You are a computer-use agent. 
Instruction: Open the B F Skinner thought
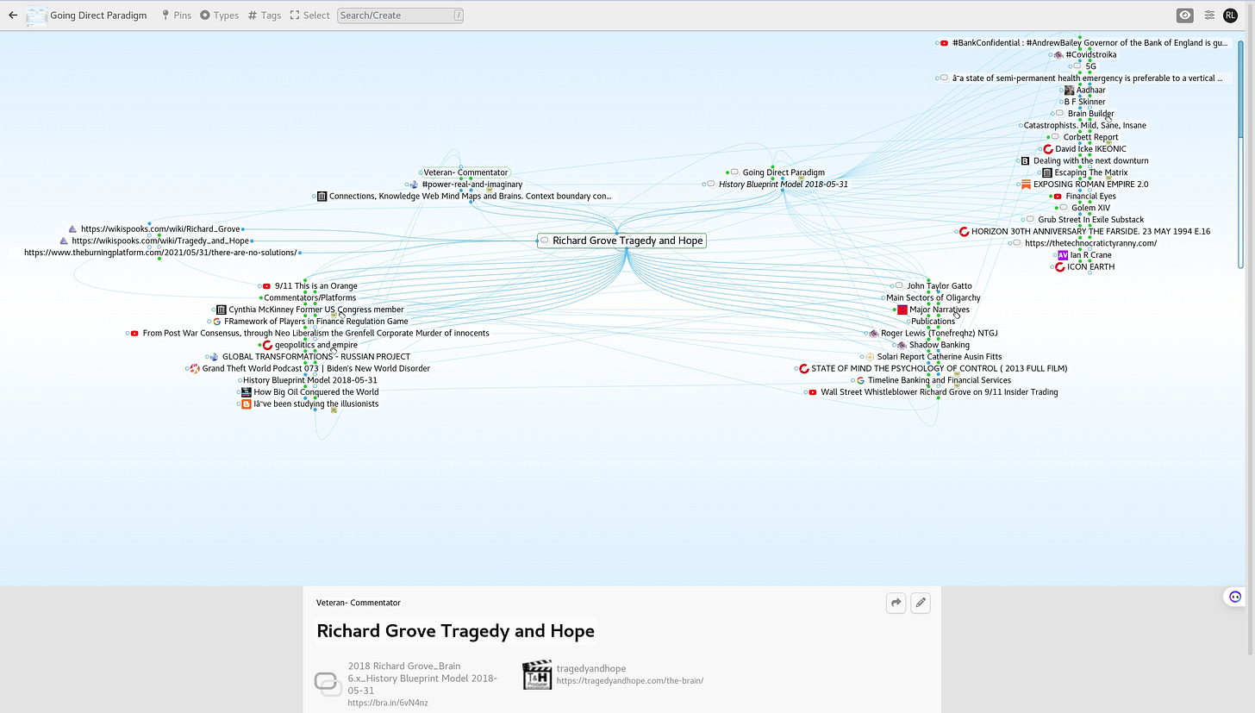coord(1084,102)
